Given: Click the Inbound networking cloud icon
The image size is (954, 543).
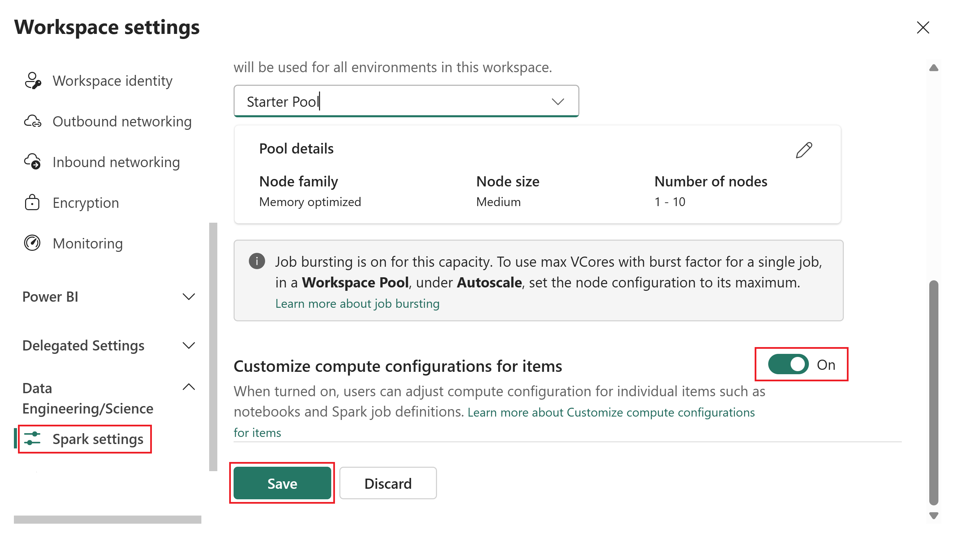Looking at the screenshot, I should point(33,162).
